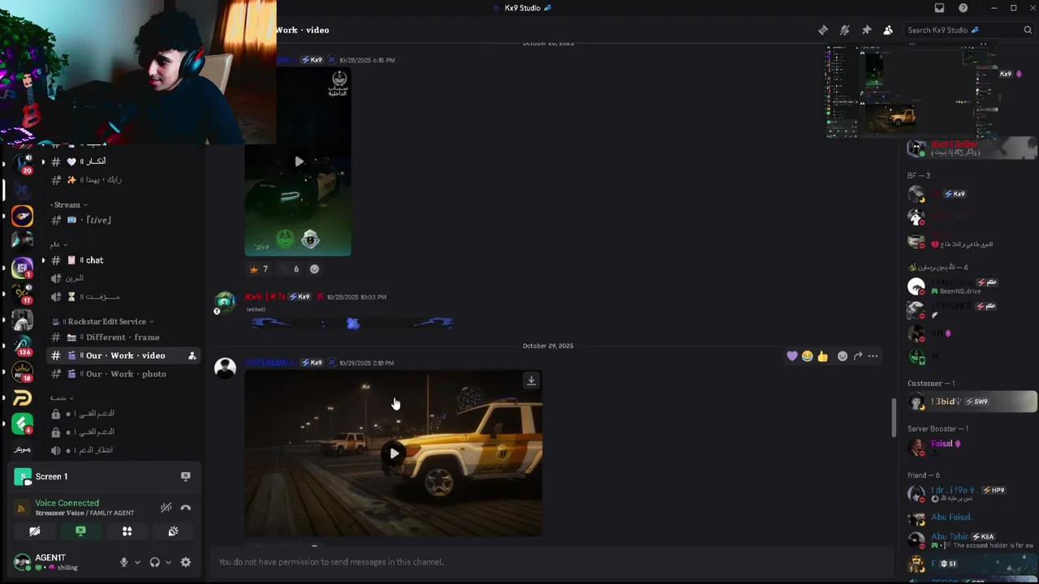
Task: Open orange-bordered server icon
Action: (x=22, y=216)
